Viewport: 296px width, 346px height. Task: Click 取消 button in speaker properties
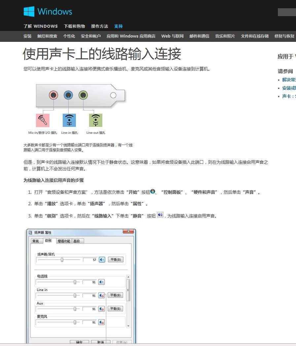(x=101, y=342)
